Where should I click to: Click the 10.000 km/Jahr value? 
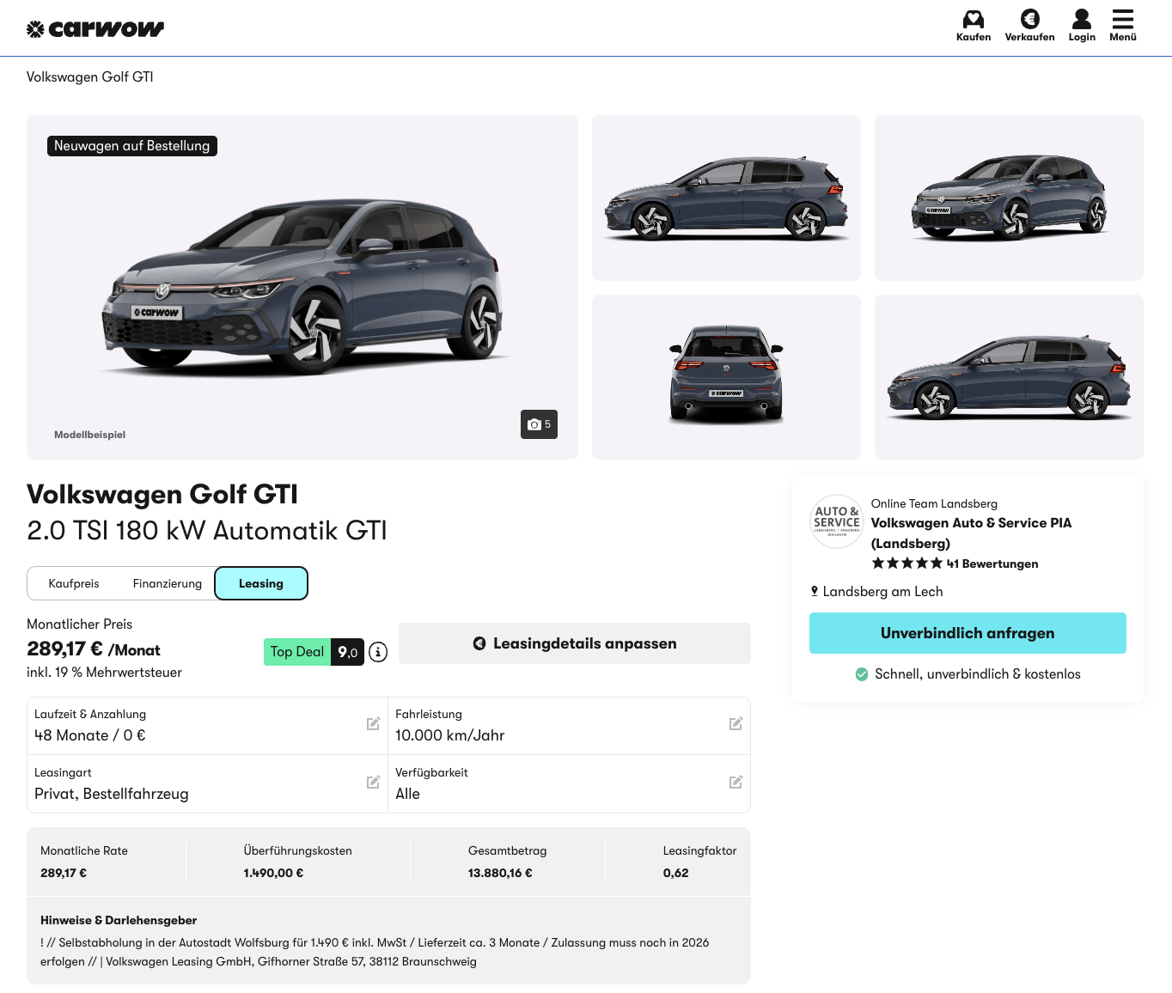click(x=450, y=735)
